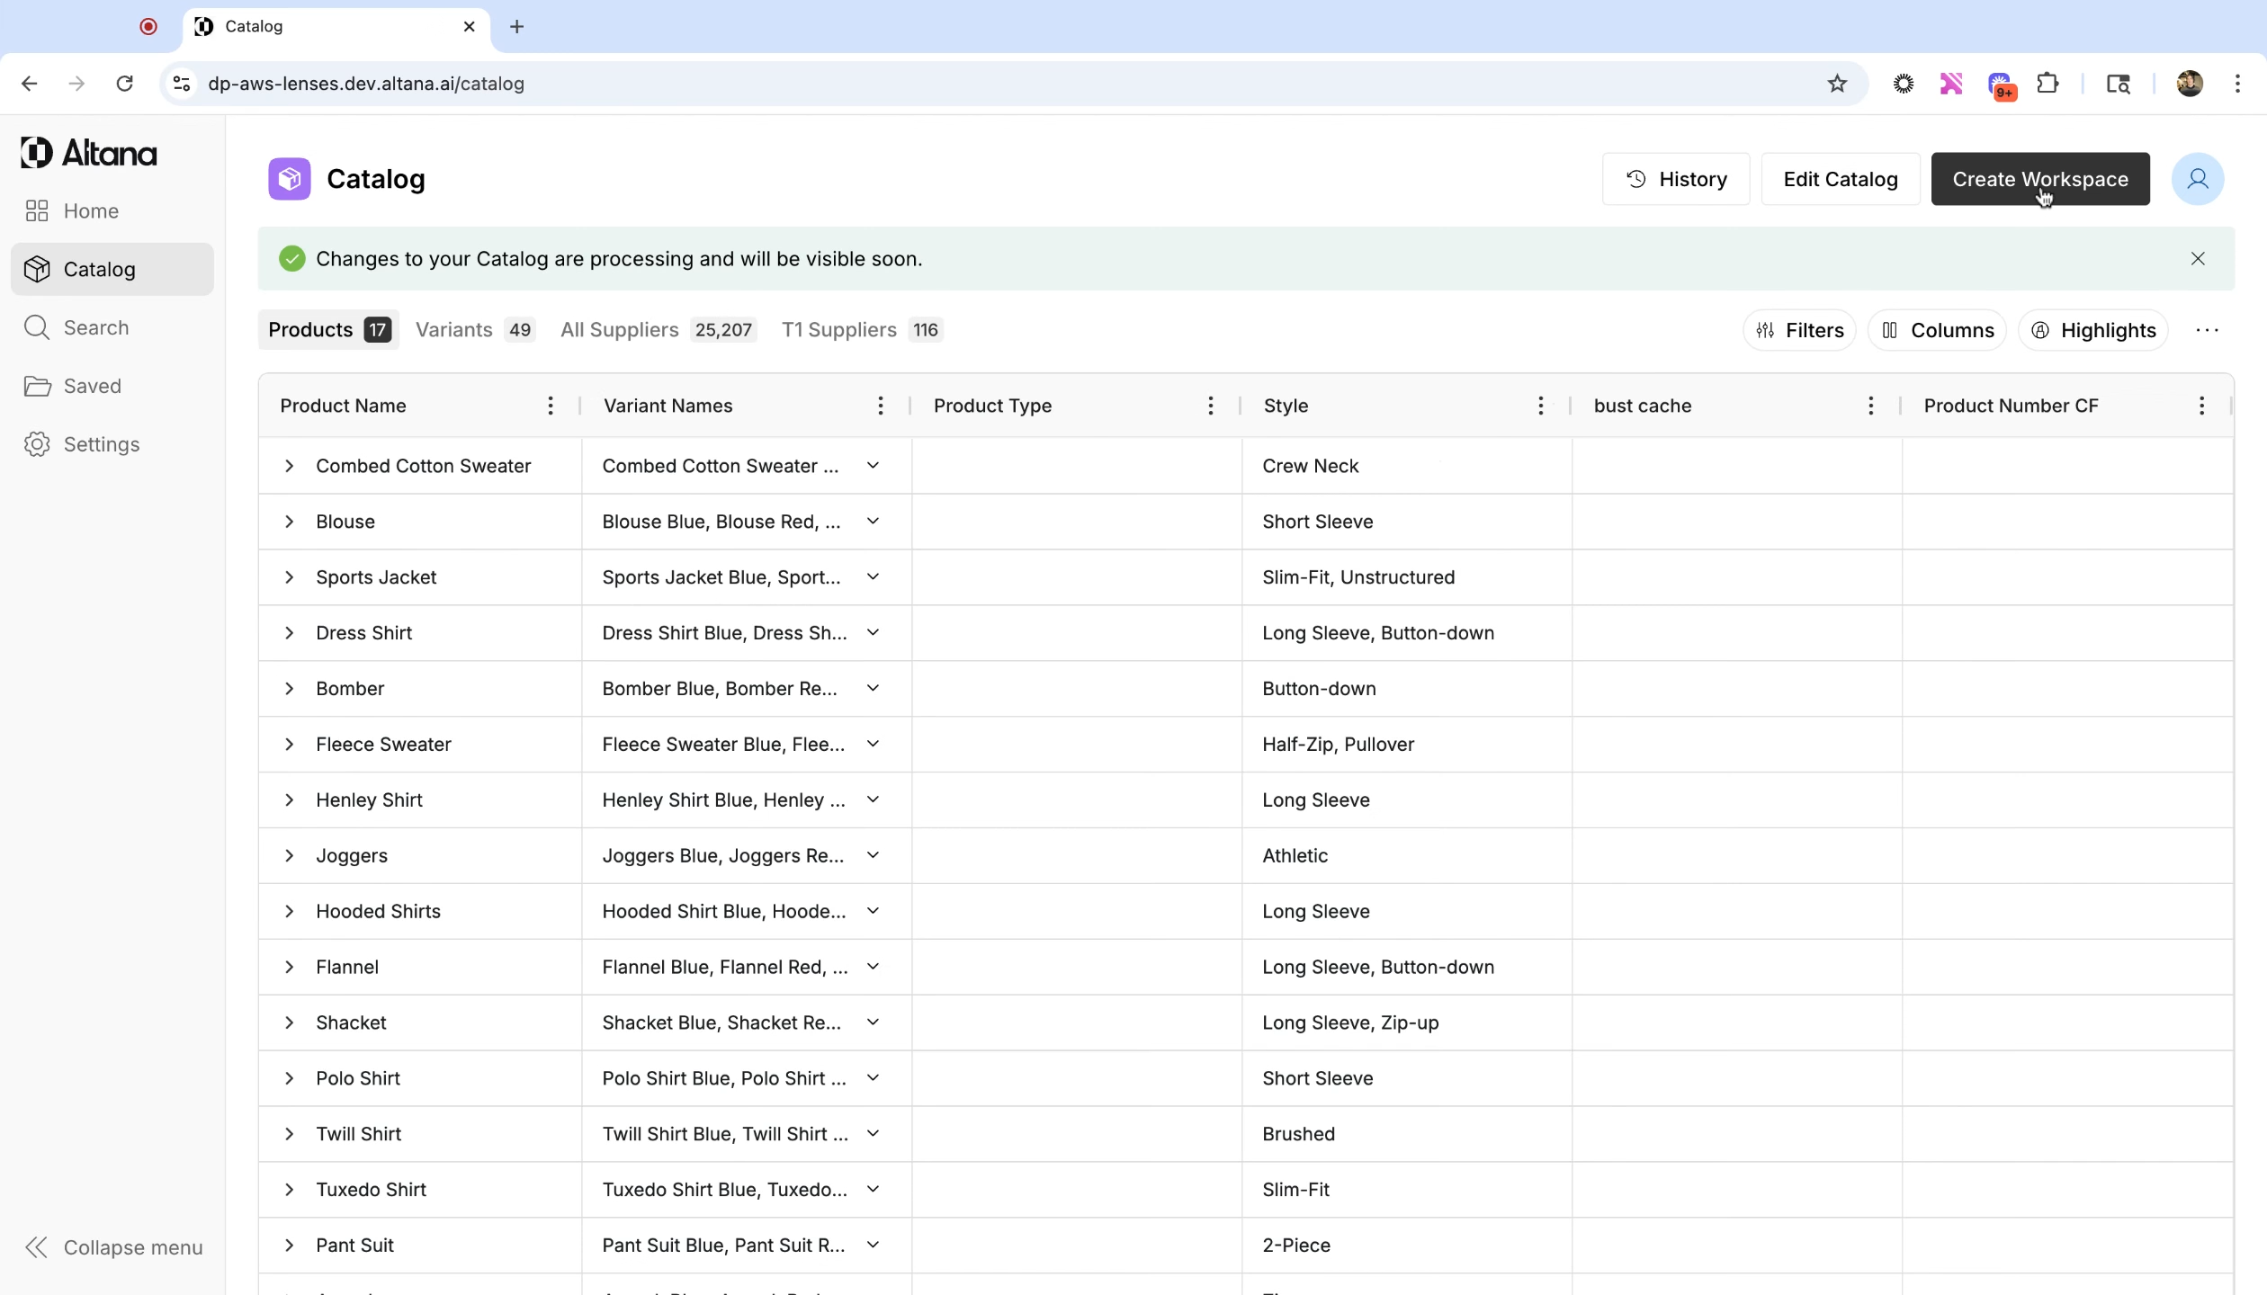Open the Filters panel
Image resolution: width=2267 pixels, height=1295 pixels.
(x=1799, y=330)
